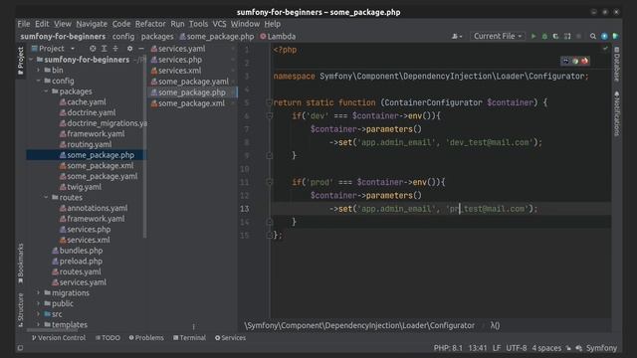Screen dimensions: 637x358
Task: Click the namespace path in the editor breadcrumbs bar
Action: pos(359,325)
